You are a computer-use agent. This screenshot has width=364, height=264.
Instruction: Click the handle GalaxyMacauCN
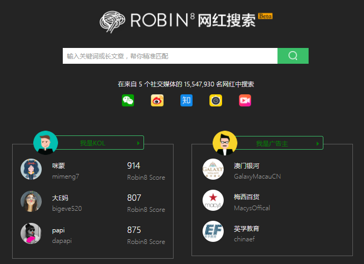pos(257,177)
